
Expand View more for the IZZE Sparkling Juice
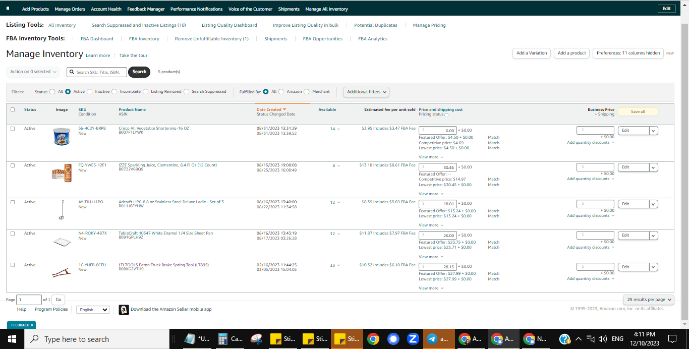(x=431, y=194)
